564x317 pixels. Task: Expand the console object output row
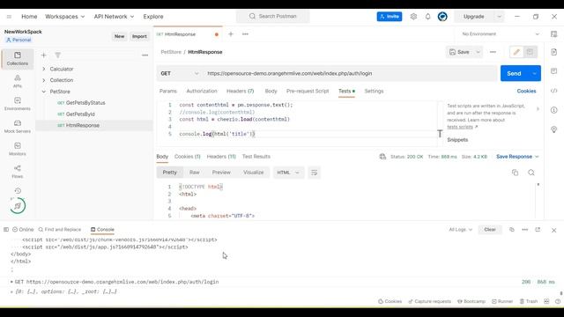coord(11,291)
